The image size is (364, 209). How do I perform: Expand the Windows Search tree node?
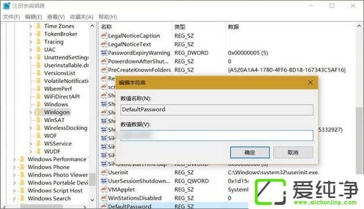(14, 199)
